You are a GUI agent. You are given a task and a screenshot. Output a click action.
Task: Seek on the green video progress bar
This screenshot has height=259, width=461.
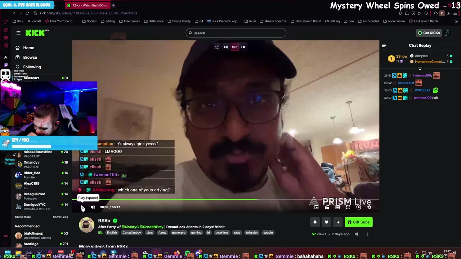click(x=225, y=199)
